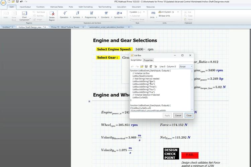Switch to the Properties tab in List Box

tap(148, 60)
